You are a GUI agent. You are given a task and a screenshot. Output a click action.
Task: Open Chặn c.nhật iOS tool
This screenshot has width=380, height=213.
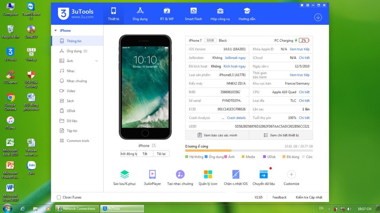[x=236, y=178]
